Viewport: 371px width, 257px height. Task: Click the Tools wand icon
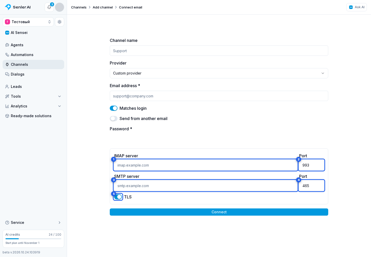(x=7, y=96)
